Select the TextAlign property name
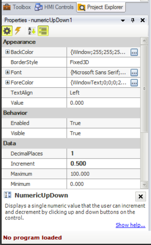The height and width of the screenshot is (245, 151). point(22,93)
